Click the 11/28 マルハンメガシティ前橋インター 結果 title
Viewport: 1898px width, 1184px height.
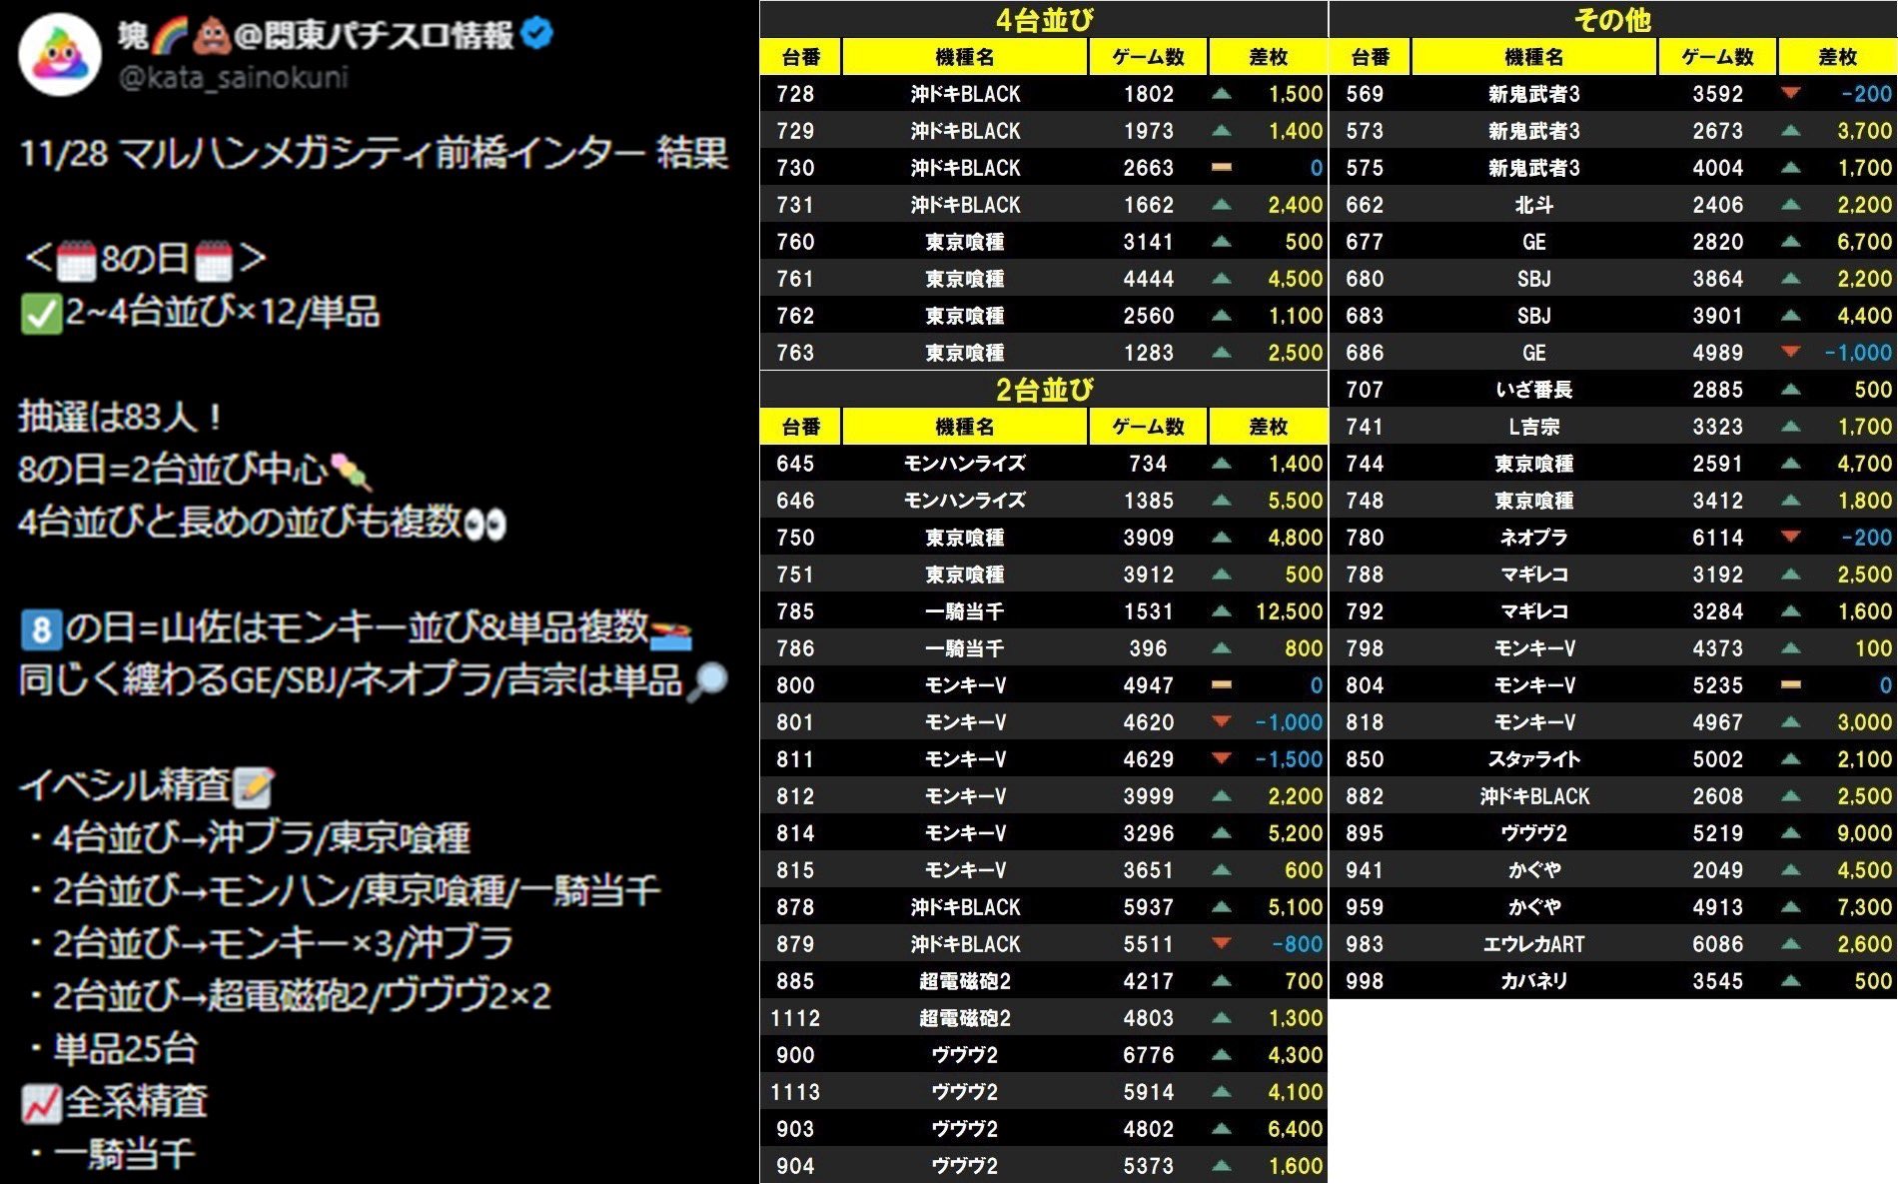(x=374, y=154)
